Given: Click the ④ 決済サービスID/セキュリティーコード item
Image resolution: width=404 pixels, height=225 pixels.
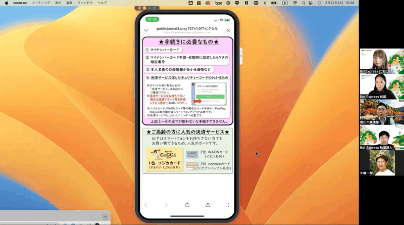Looking at the screenshot, I should click(x=187, y=78).
